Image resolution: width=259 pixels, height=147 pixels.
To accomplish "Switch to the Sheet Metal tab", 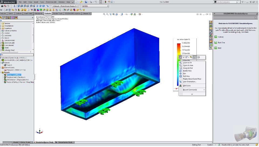I will tap(28, 13).
